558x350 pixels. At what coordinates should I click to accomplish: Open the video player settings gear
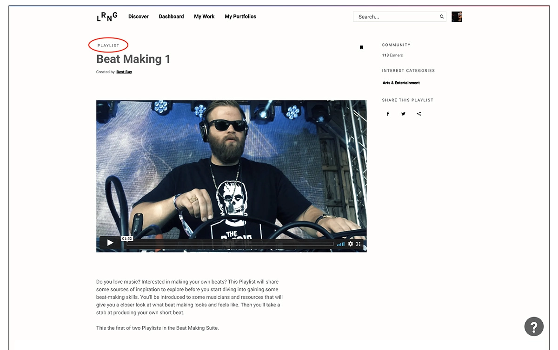pyautogui.click(x=351, y=243)
